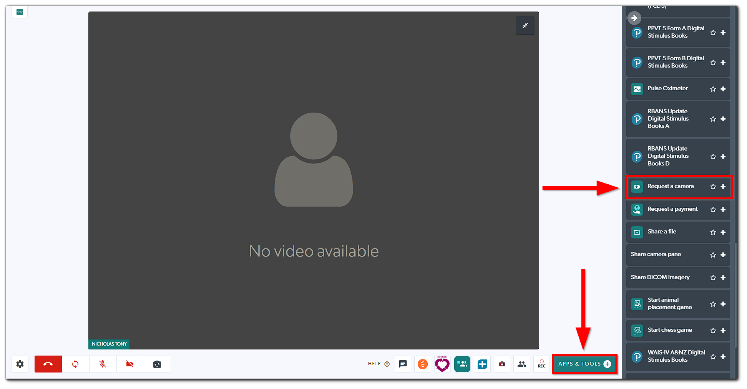Image resolution: width=747 pixels, height=389 pixels.
Task: Open call settings gear icon
Action: click(x=20, y=364)
